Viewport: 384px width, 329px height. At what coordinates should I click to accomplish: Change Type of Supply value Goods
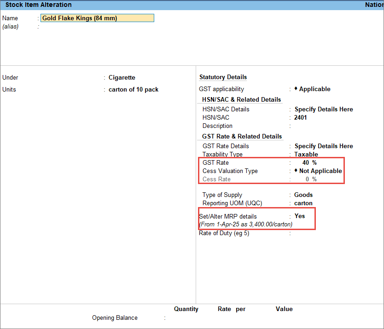[303, 195]
